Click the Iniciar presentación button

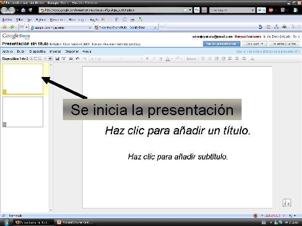pyautogui.click(x=221, y=44)
